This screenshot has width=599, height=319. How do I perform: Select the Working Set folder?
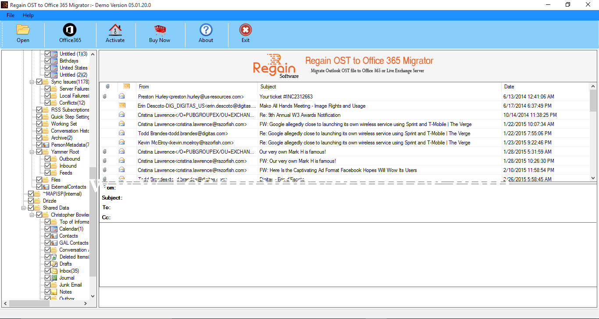[x=64, y=124]
